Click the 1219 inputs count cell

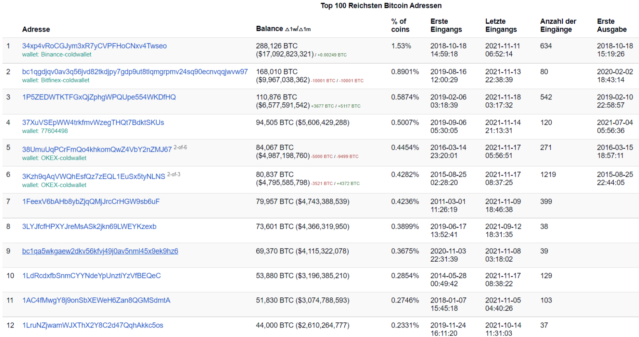(x=548, y=174)
